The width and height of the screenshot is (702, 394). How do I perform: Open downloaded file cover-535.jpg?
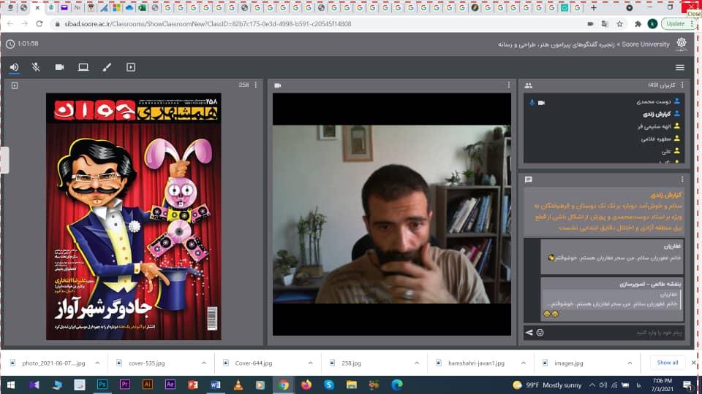146,363
